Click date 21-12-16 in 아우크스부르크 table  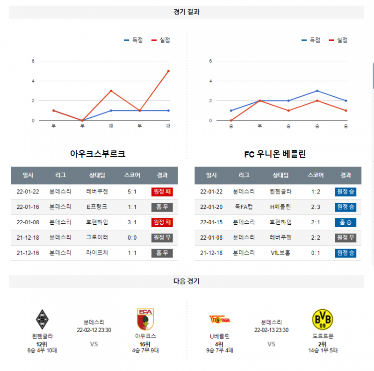coord(28,253)
